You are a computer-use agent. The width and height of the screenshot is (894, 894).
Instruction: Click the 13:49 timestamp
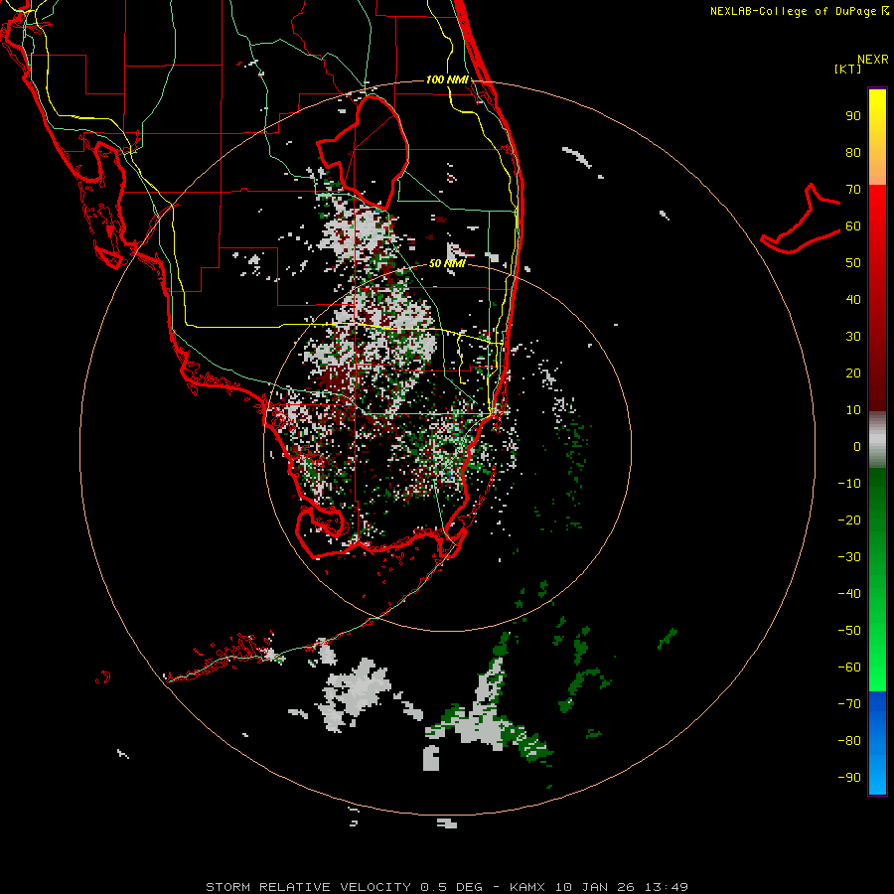(667, 887)
